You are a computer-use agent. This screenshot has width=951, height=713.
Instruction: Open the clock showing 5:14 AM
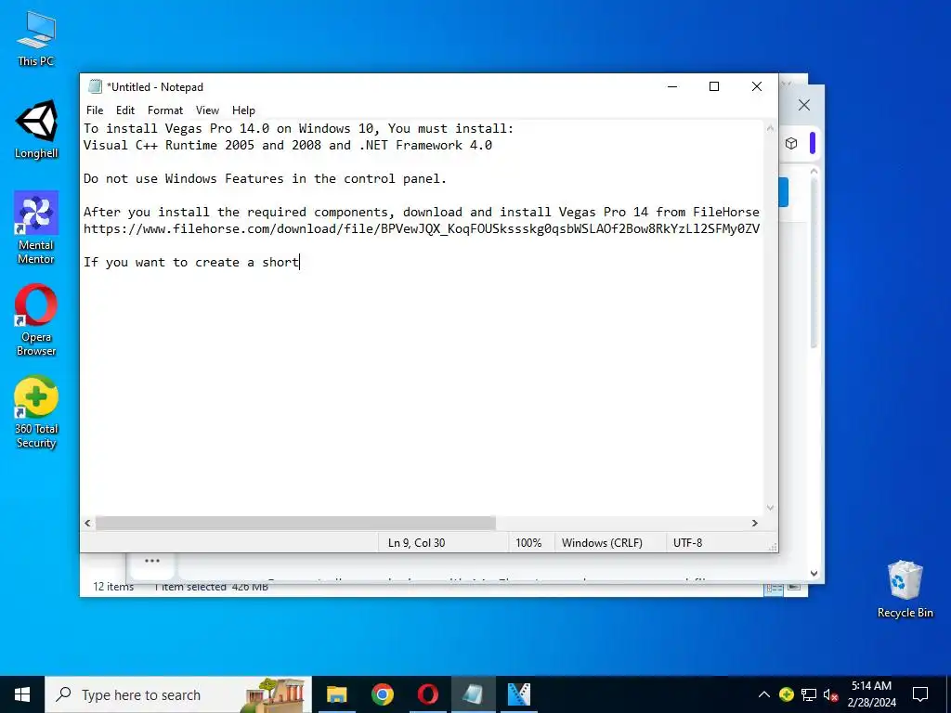pos(871,694)
